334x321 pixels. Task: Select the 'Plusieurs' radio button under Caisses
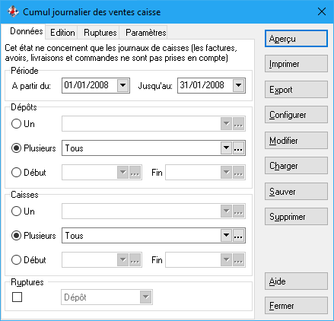point(16,236)
